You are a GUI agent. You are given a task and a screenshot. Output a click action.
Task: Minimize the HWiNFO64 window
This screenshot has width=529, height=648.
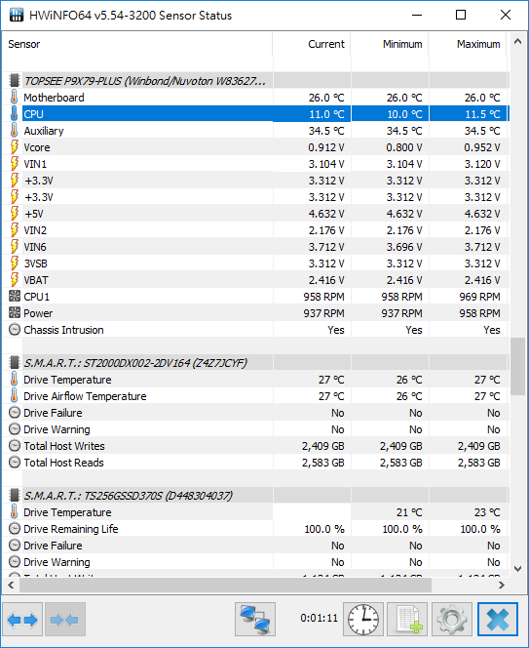tap(417, 15)
